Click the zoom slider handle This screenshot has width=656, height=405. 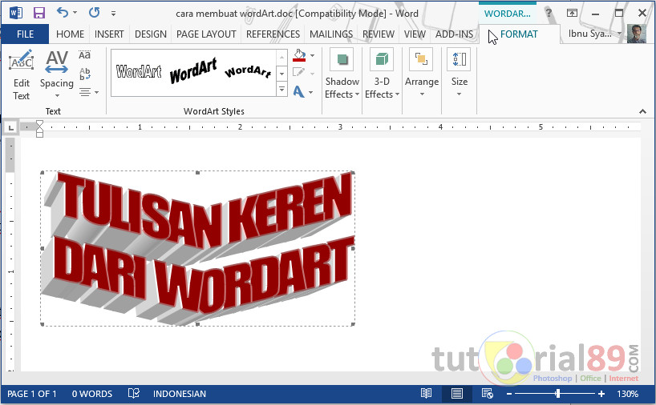point(557,393)
